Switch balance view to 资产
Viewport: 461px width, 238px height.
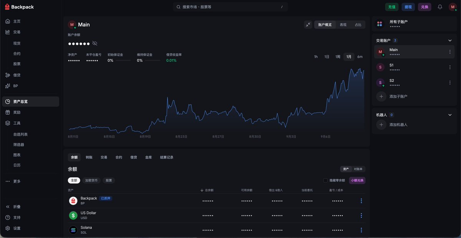(x=346, y=169)
